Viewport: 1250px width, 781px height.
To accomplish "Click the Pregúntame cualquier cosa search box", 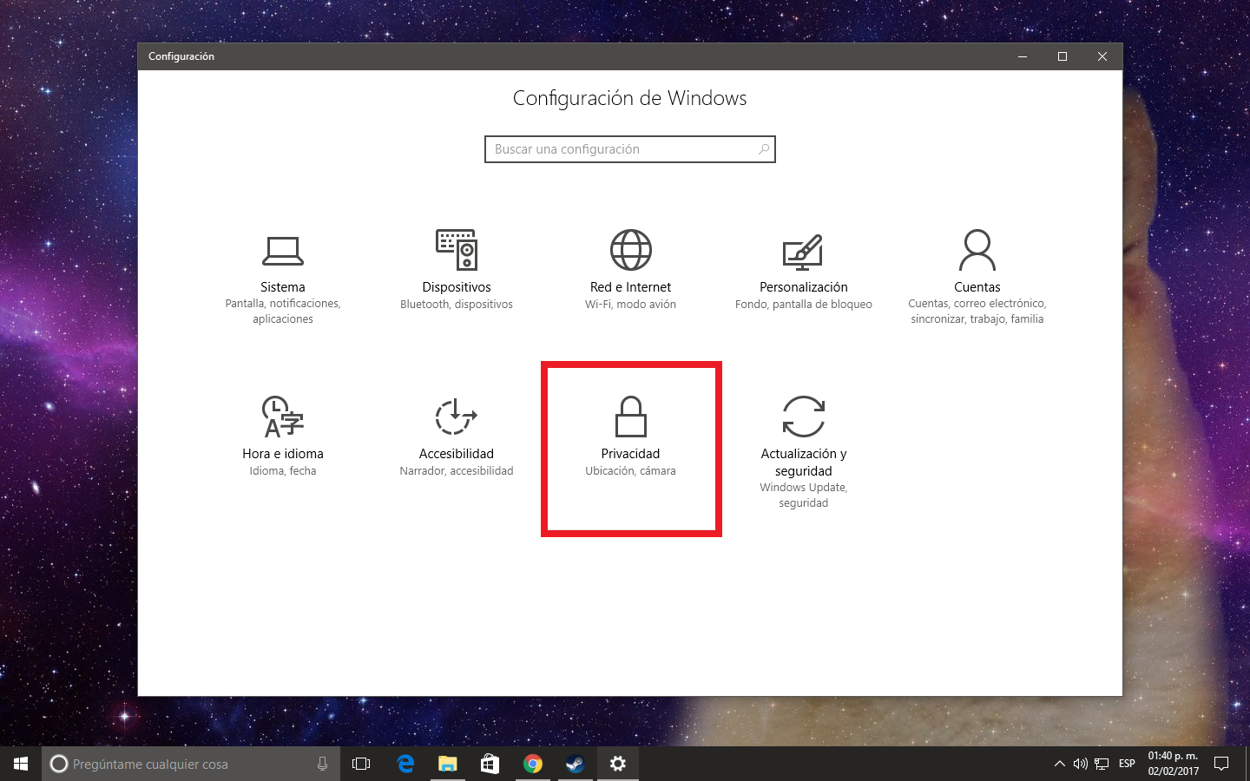I will point(191,764).
